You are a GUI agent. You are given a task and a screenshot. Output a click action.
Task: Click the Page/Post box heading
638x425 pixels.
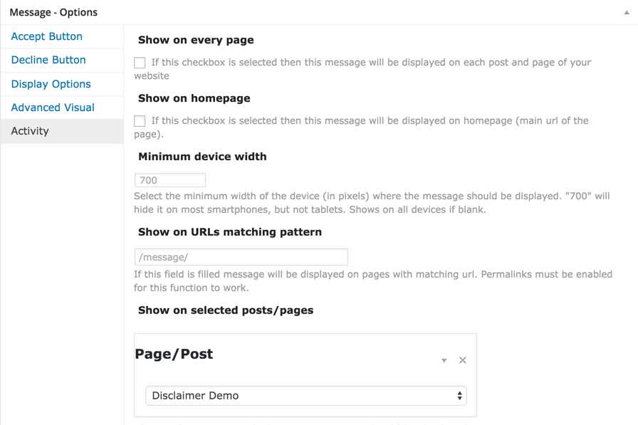click(174, 354)
